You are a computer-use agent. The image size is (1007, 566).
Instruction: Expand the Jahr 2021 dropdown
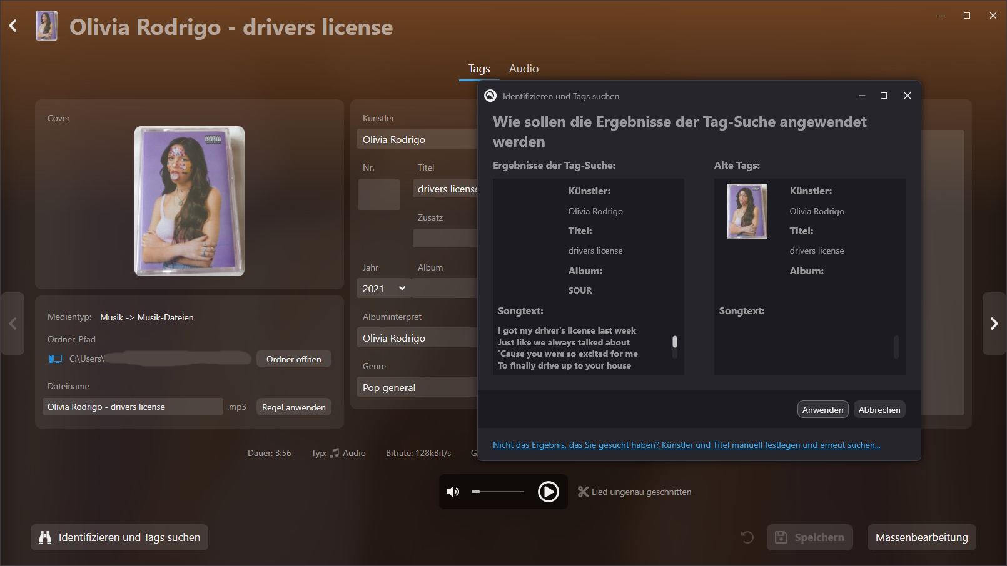[x=402, y=289]
